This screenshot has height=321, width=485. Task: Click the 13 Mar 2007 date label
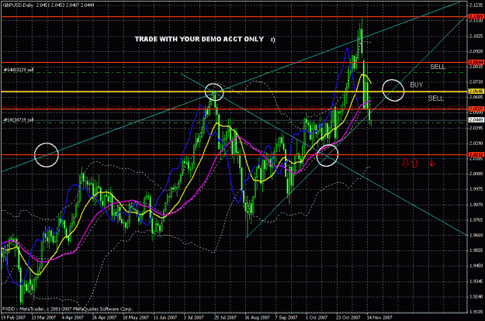43,317
